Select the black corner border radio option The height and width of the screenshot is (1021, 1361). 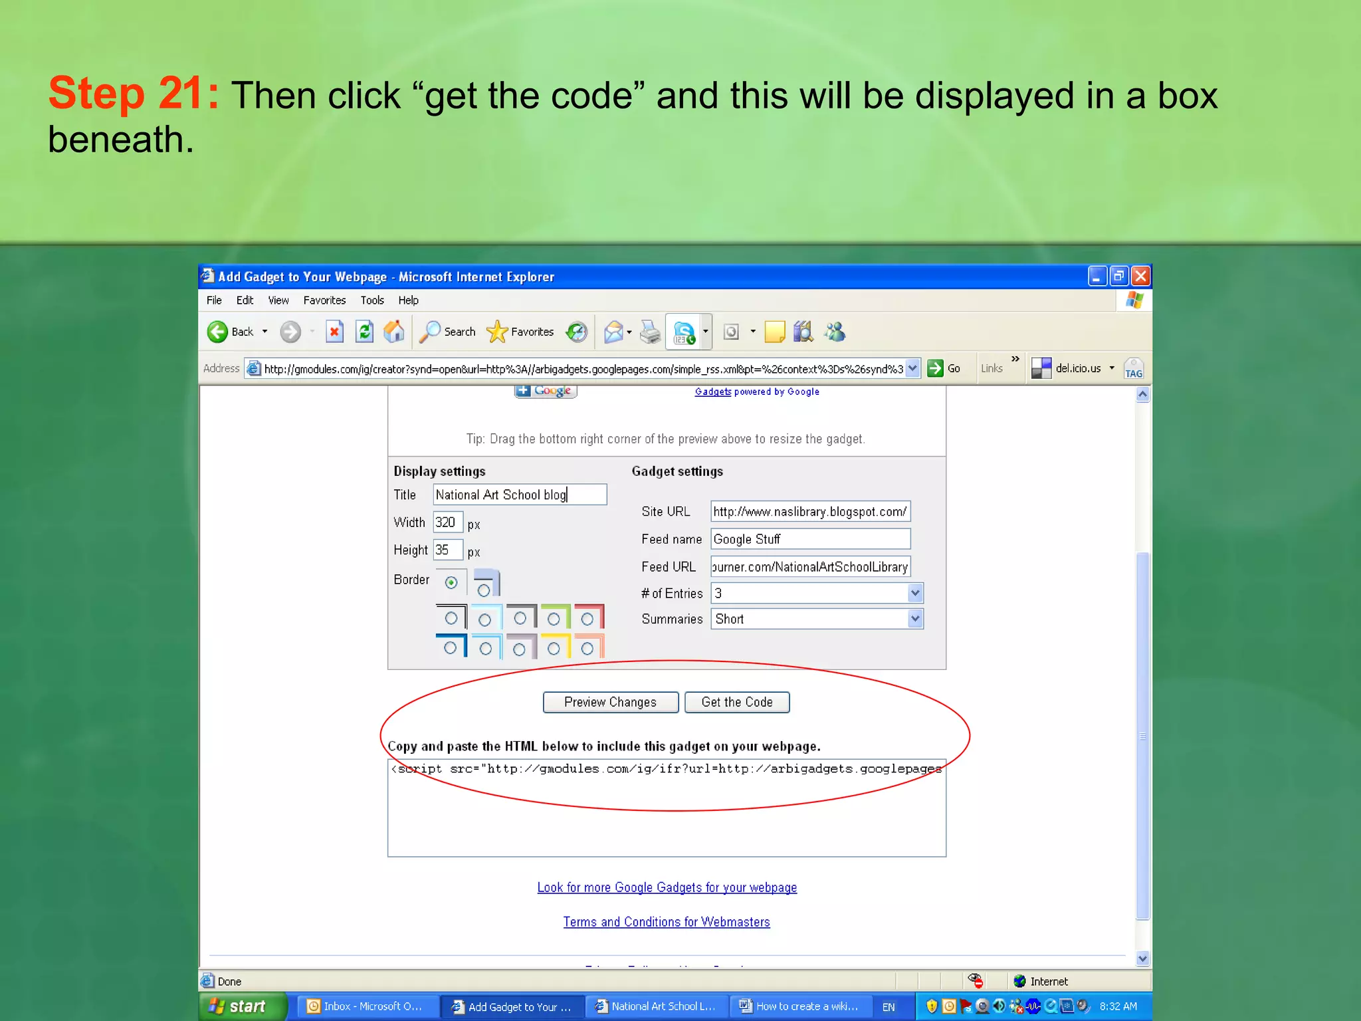pyautogui.click(x=451, y=618)
